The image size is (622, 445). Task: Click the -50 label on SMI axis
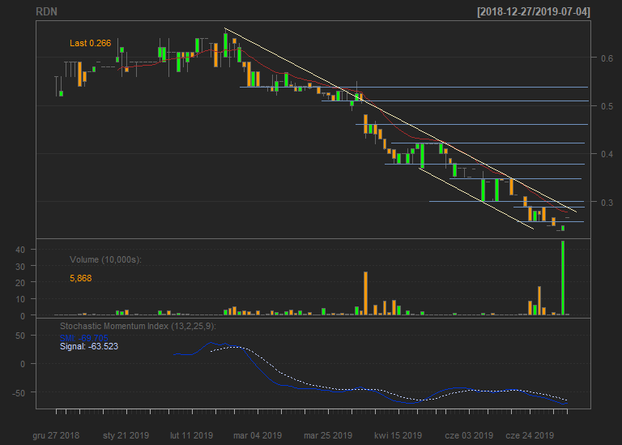coord(19,393)
